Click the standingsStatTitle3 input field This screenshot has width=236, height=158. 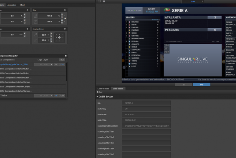coord(146,143)
